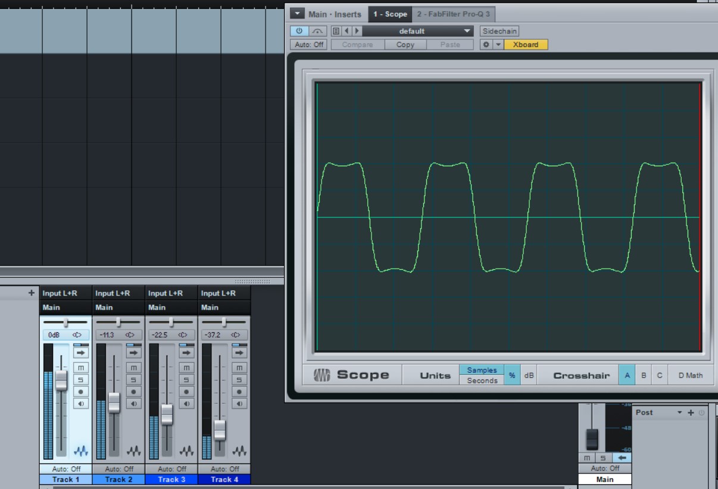Select the Track 4 channel name label
718x489 pixels.
pos(224,479)
